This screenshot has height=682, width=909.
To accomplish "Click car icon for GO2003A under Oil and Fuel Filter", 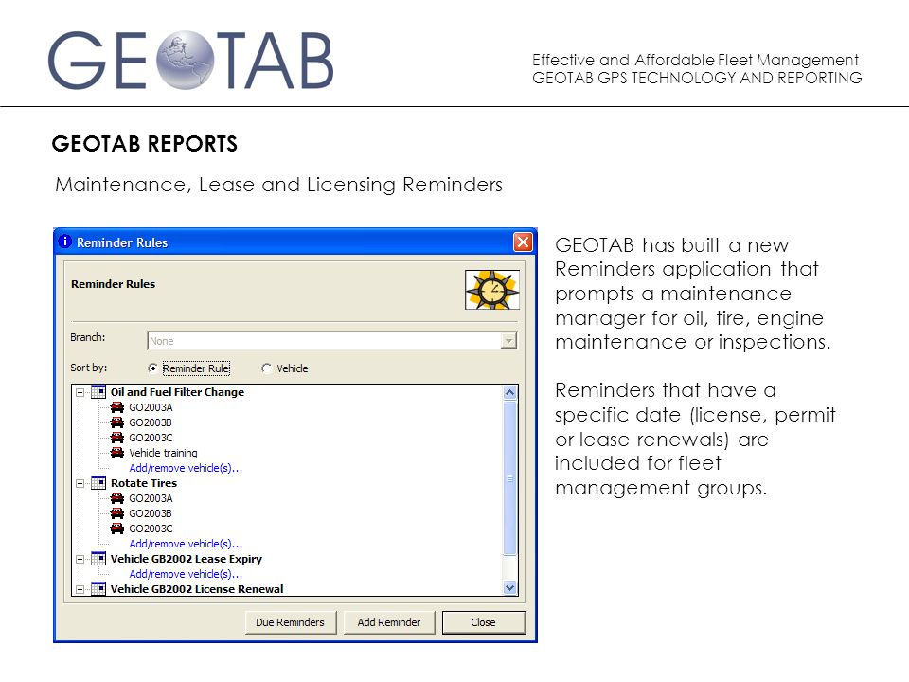I will pyautogui.click(x=117, y=407).
